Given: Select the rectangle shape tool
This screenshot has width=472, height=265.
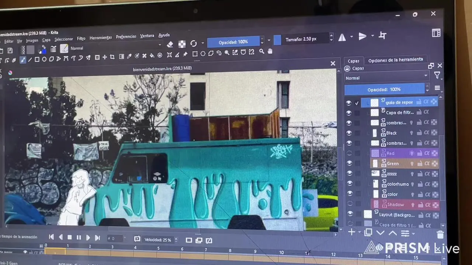Looking at the screenshot, I should (37, 59).
